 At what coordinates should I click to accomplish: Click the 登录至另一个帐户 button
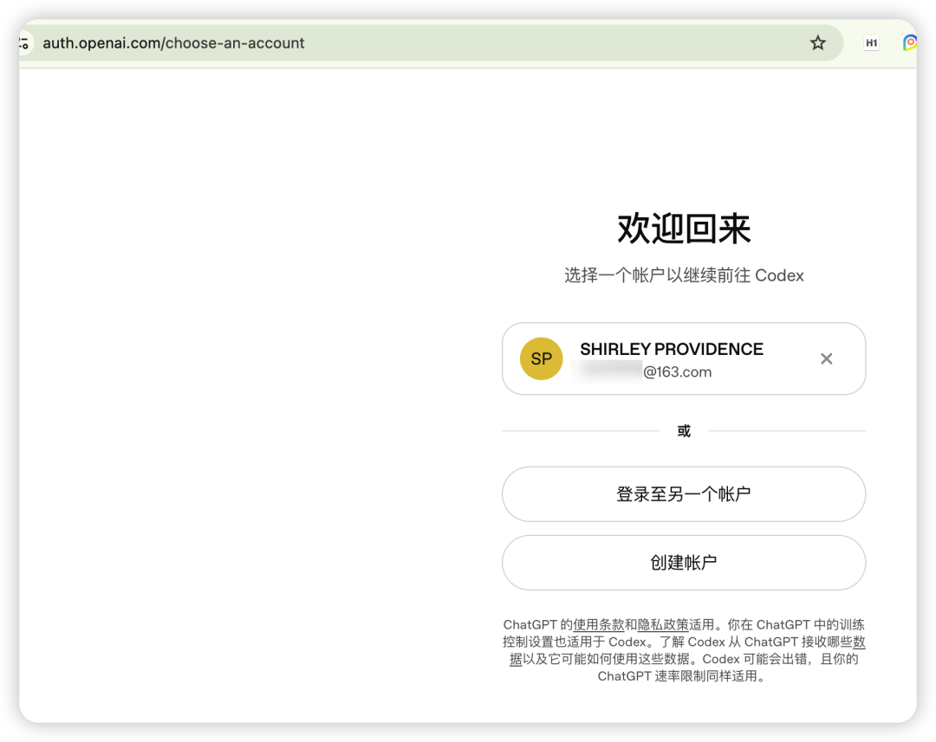point(684,494)
